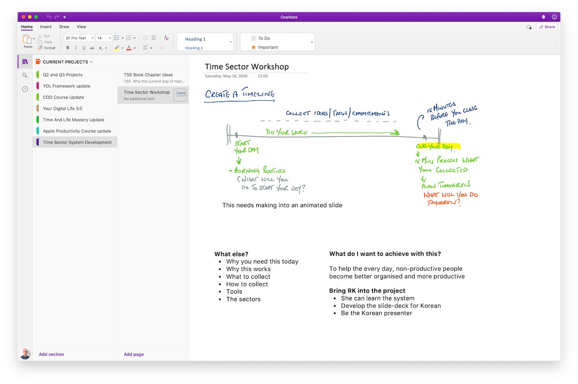Toggle subscript formatting
This screenshot has height=384, width=578.
coord(101,48)
